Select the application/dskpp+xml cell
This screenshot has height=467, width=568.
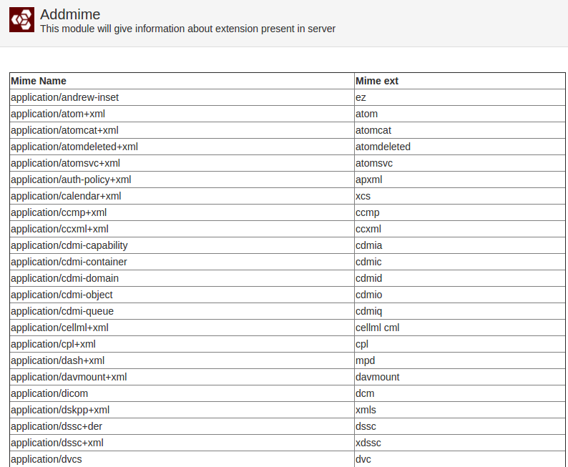point(182,410)
